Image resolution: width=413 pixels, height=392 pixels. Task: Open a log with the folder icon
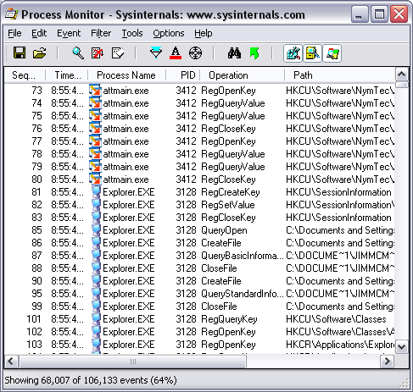[39, 52]
